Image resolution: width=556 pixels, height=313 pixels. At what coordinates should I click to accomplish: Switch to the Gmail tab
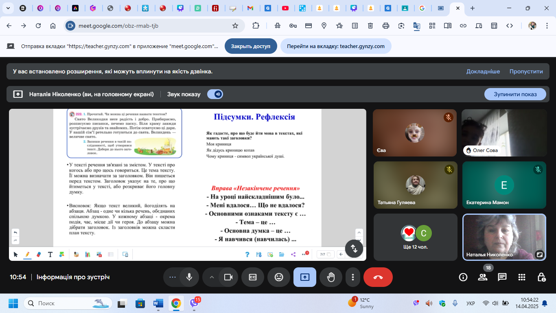250,8
